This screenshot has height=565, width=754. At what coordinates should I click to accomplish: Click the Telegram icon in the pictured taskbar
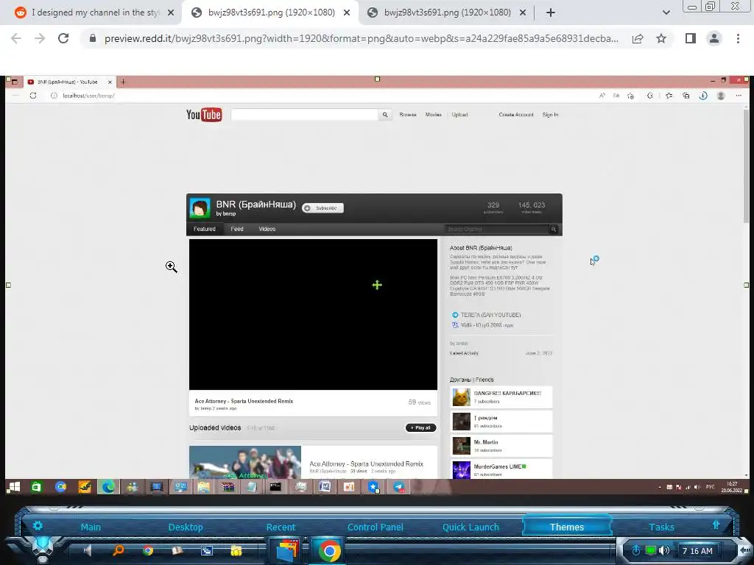(x=398, y=487)
